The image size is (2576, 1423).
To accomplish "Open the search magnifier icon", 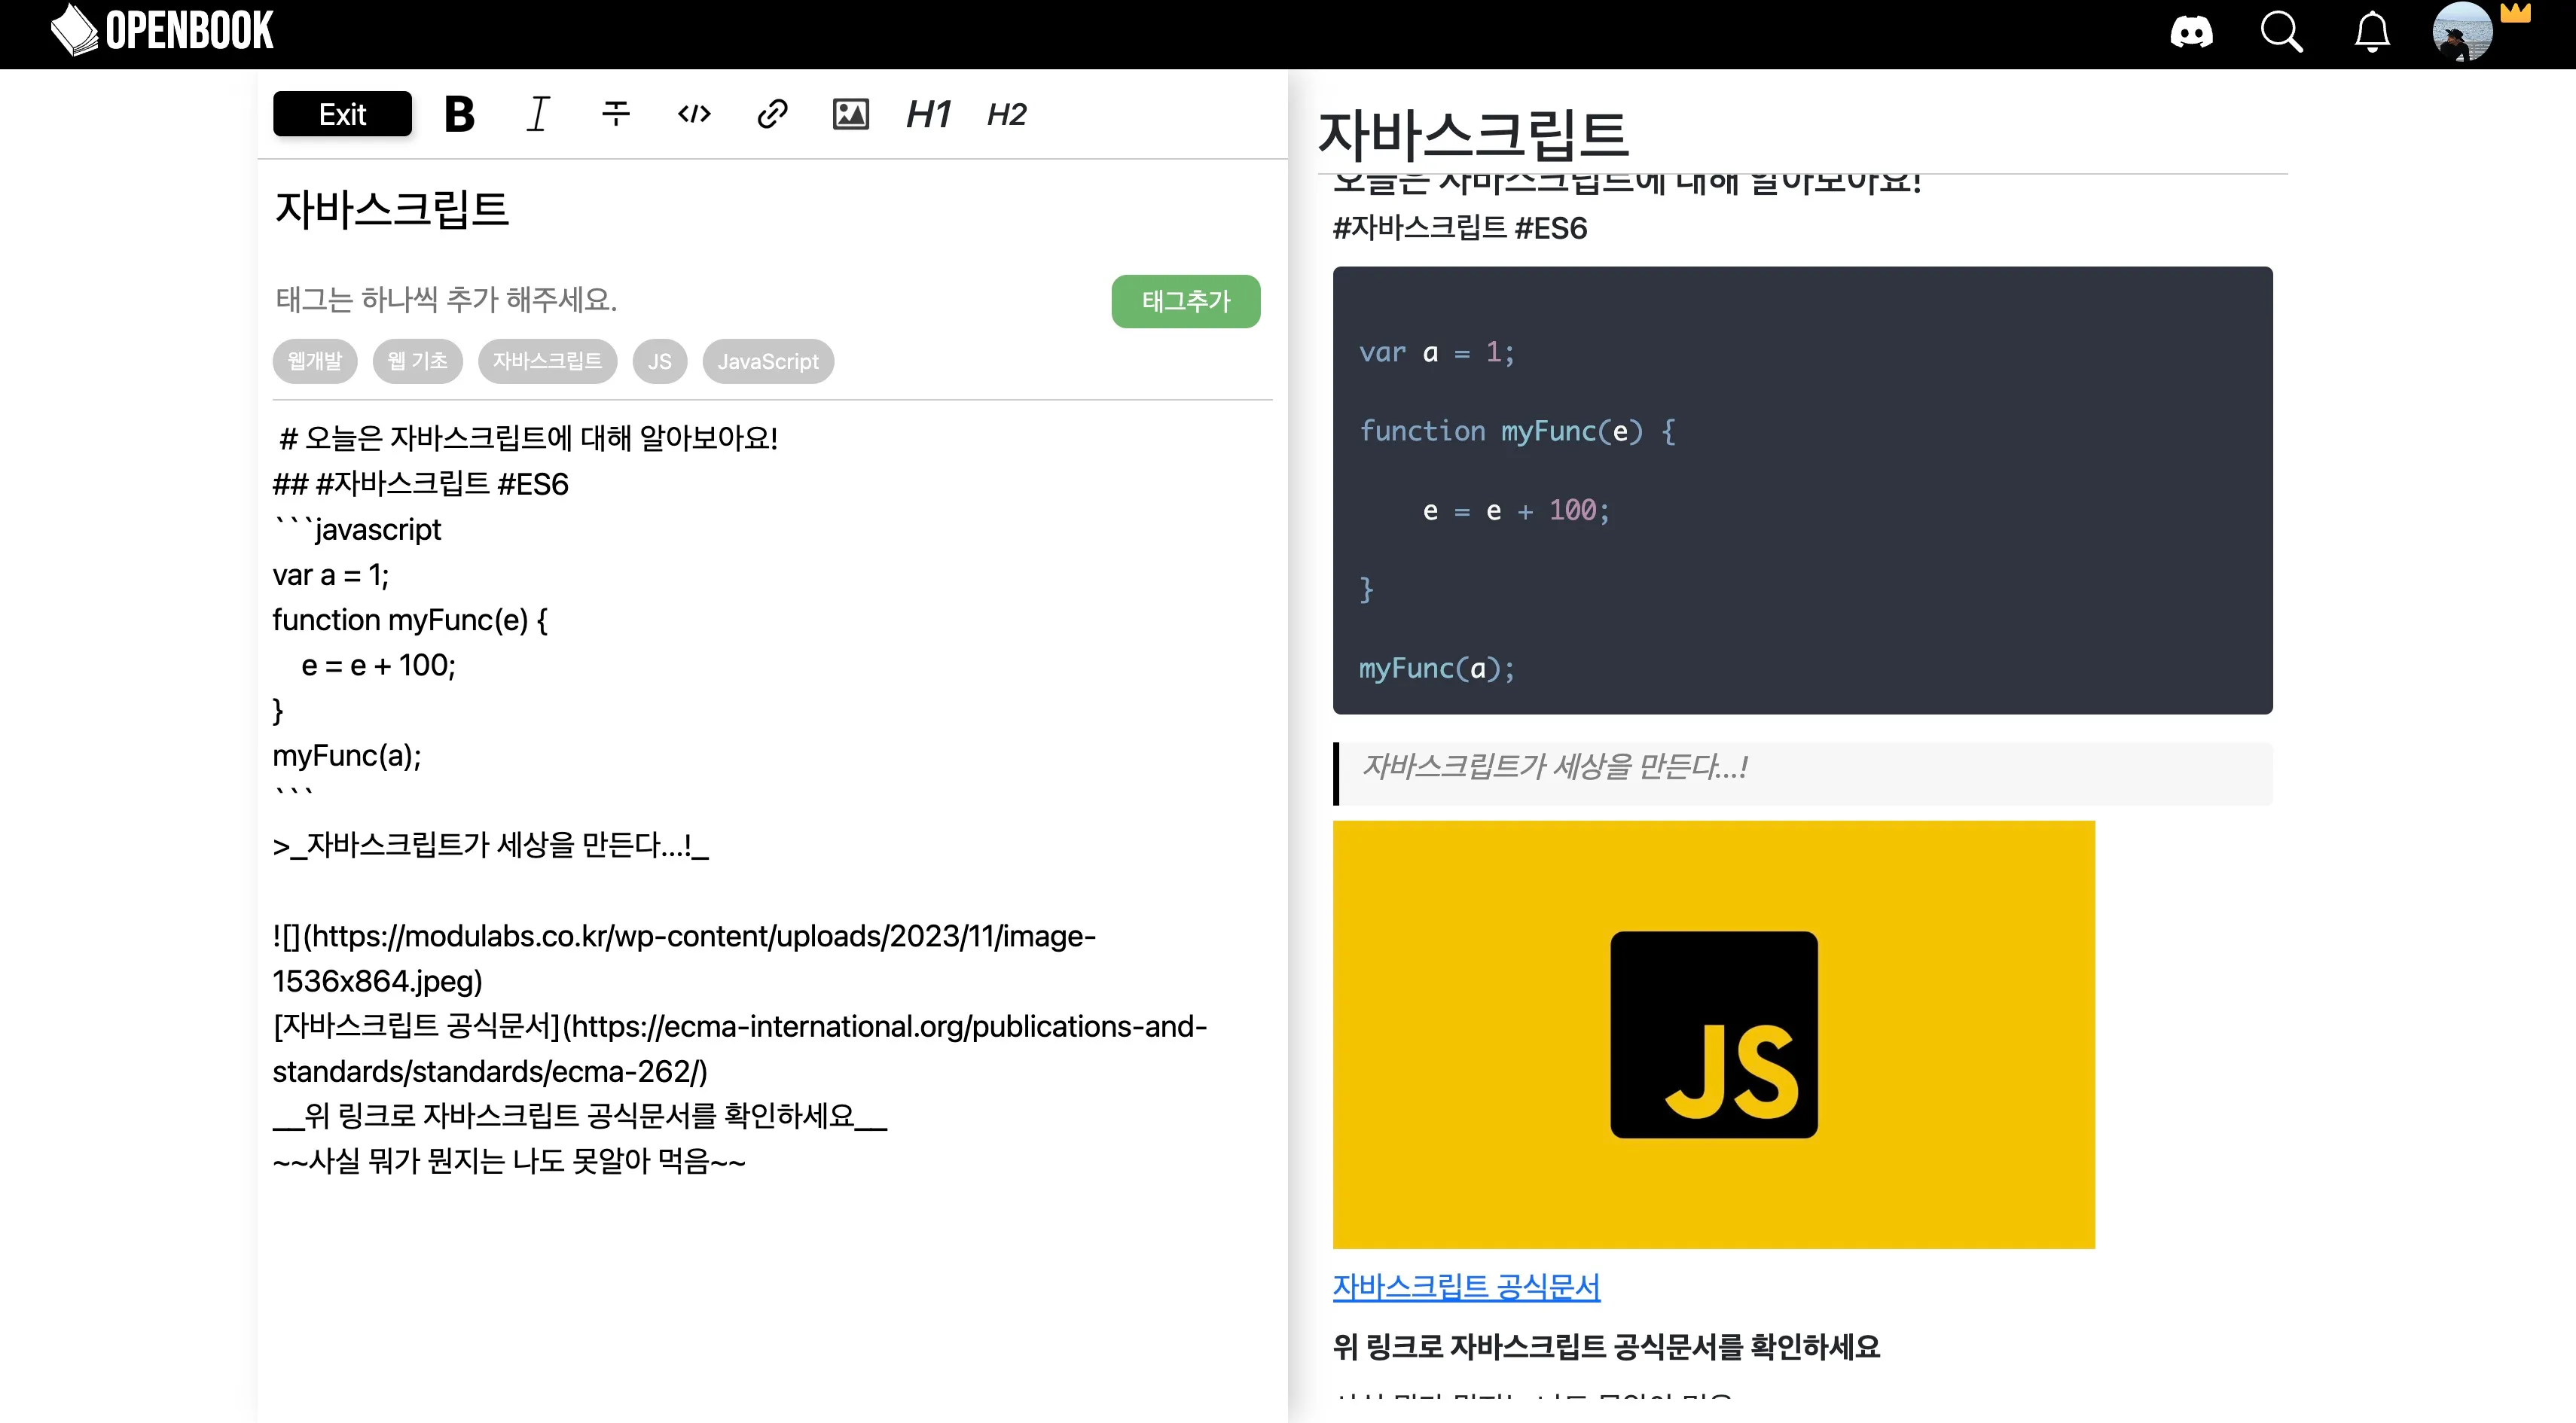I will point(2282,32).
